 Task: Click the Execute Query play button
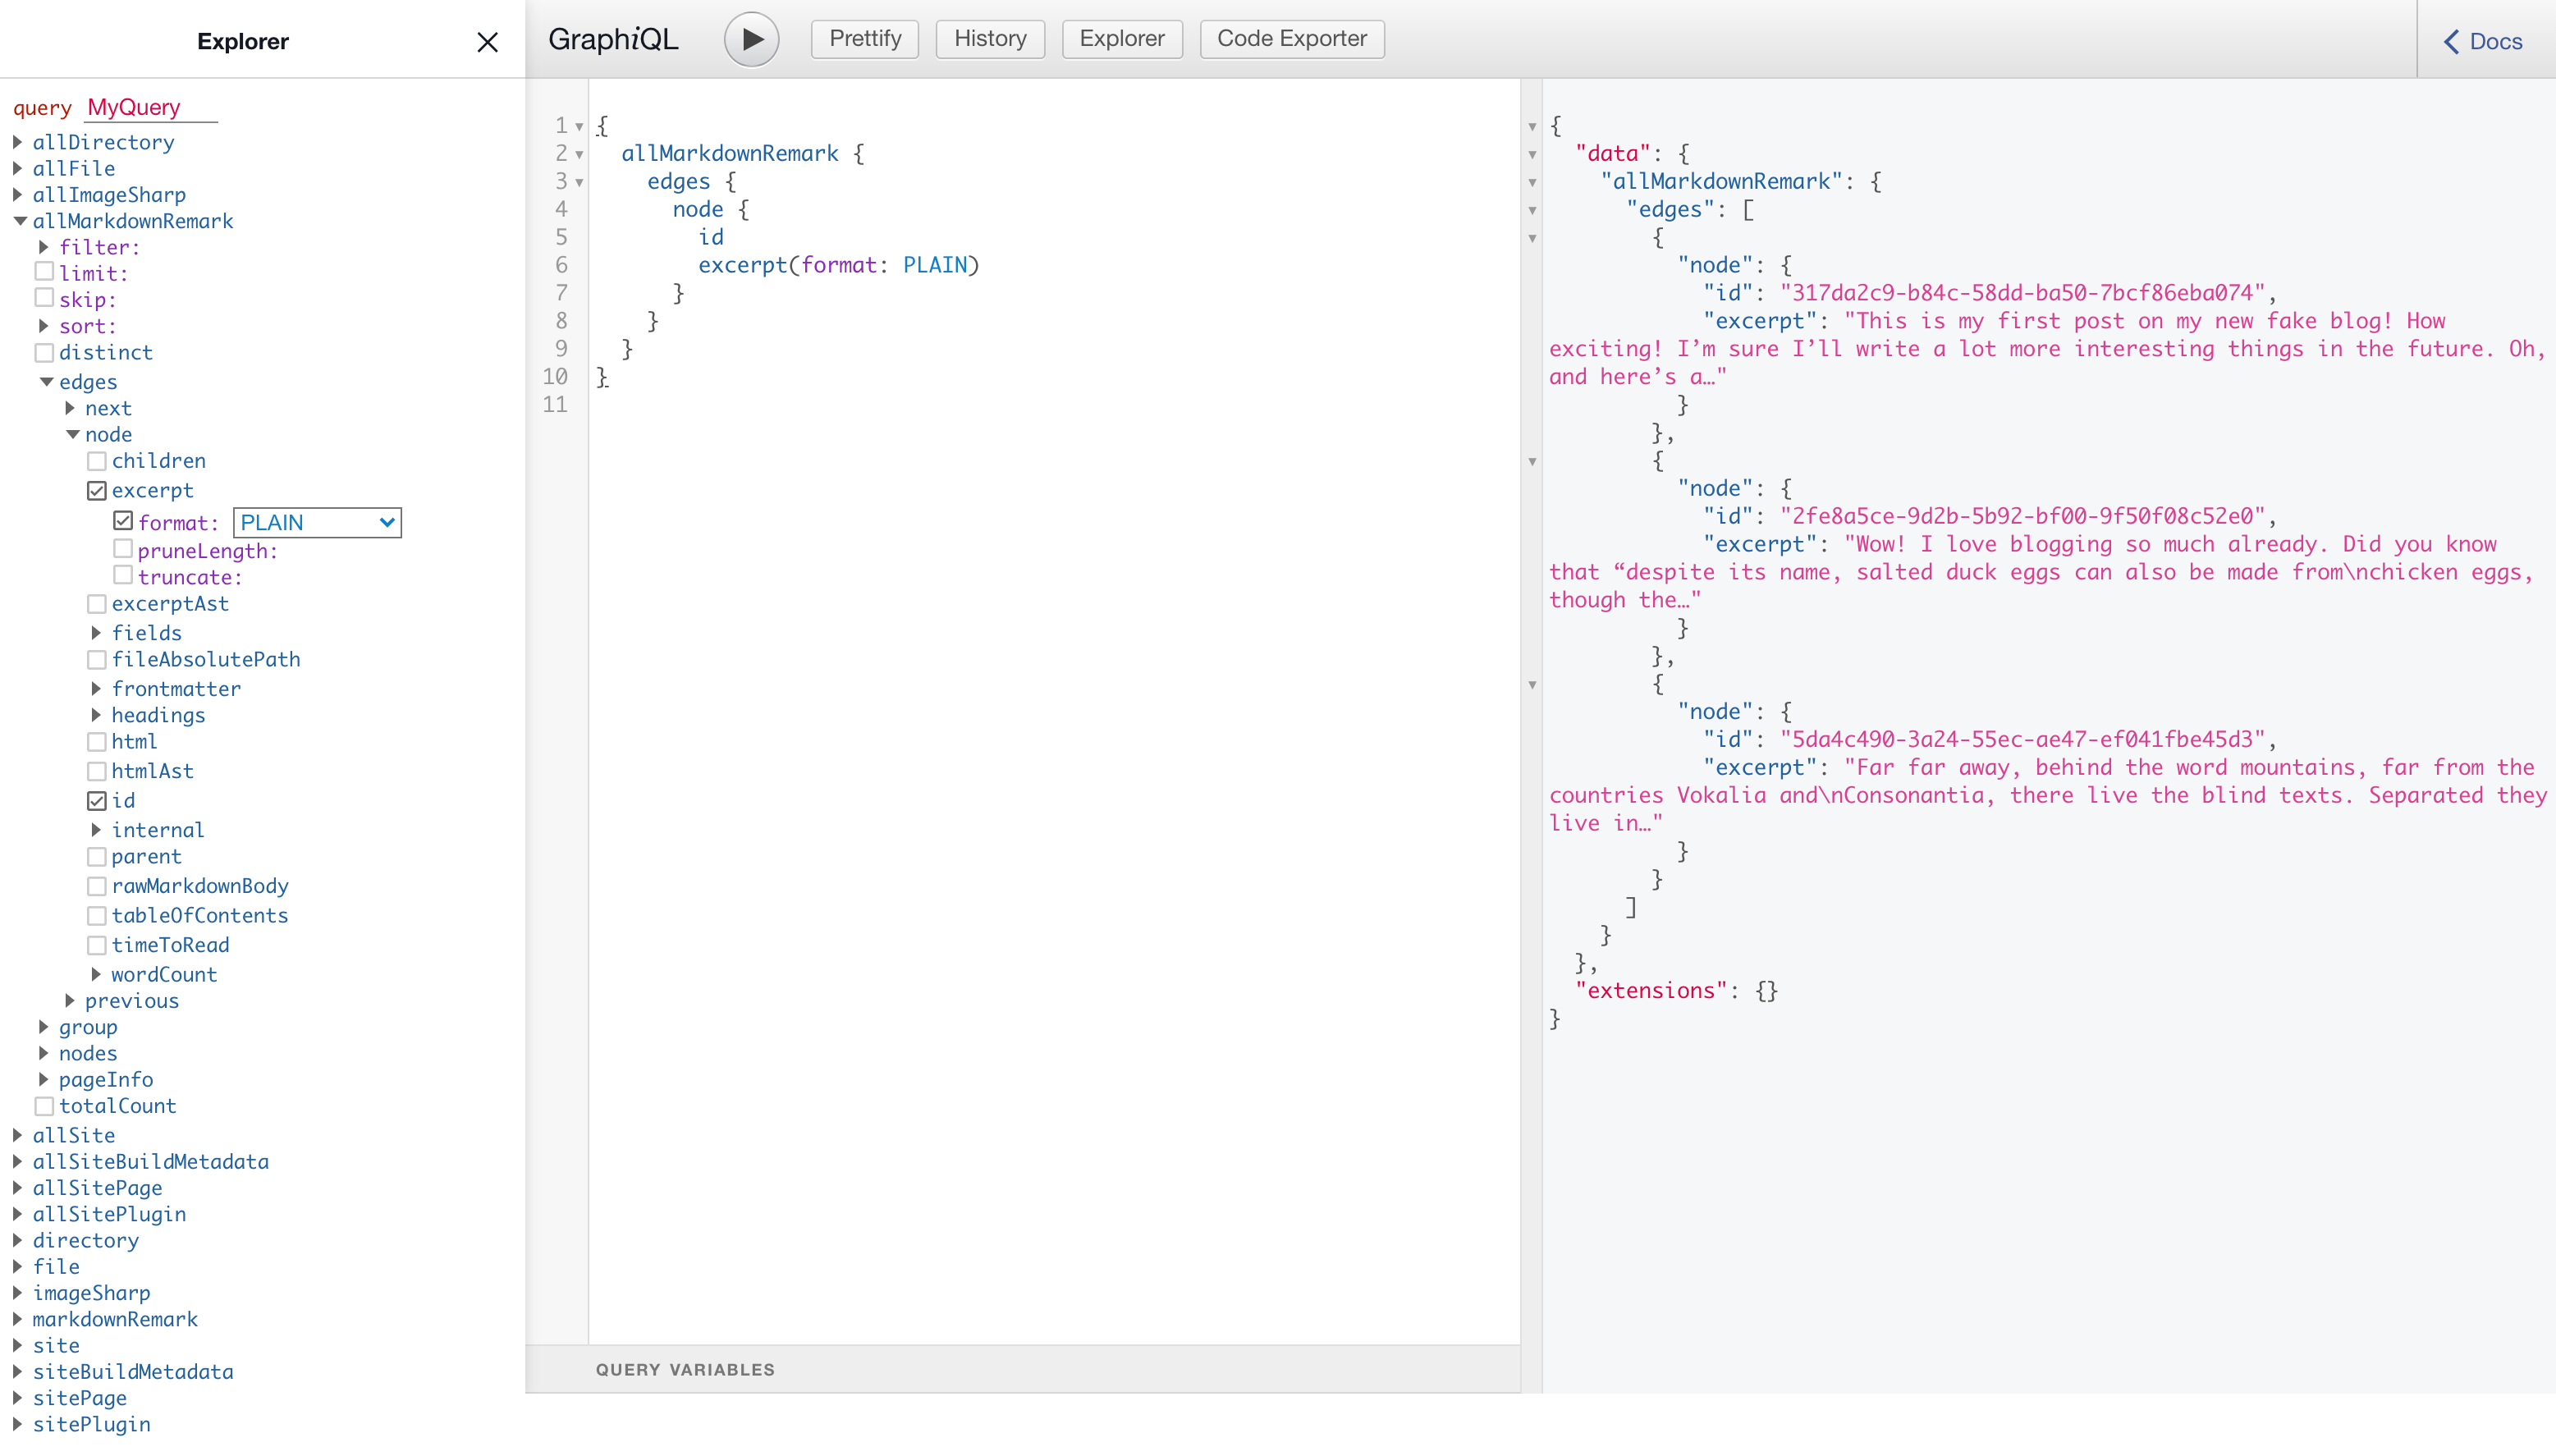(751, 39)
